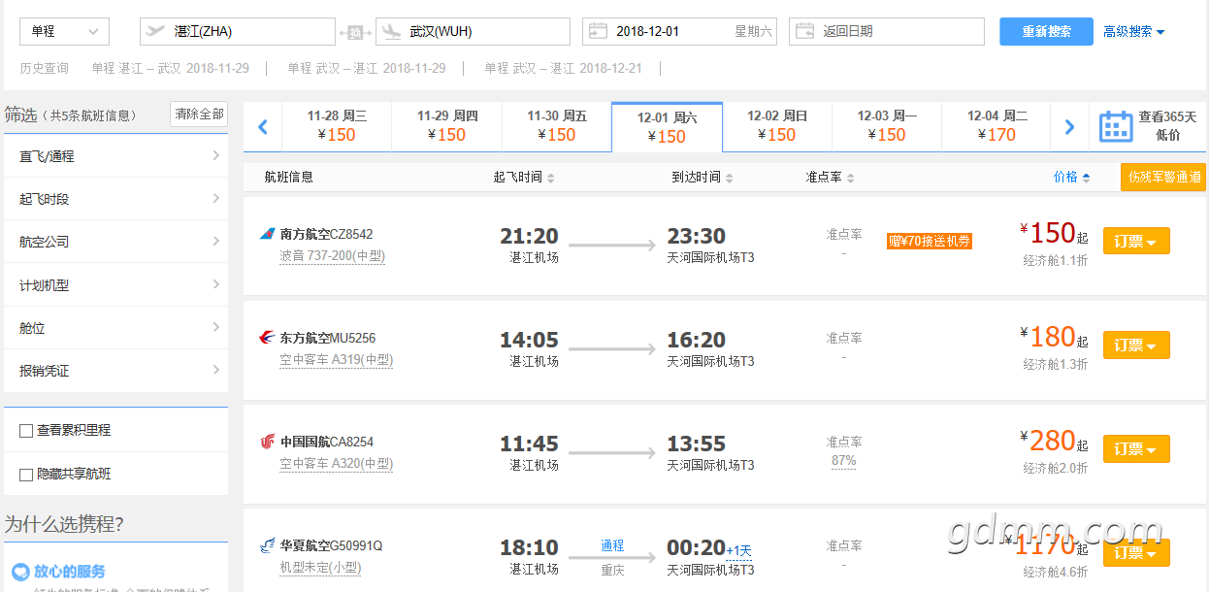Screen dimensions: 1209x592
Task: Click aircraft type 机型未定(小型)
Action: point(320,568)
